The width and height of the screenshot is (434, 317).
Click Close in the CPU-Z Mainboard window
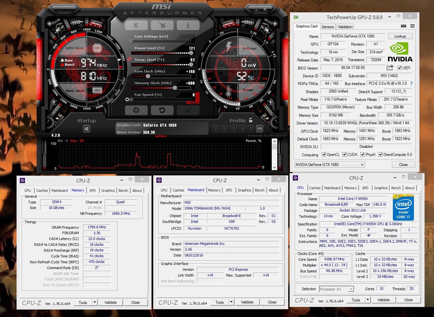pos(272,302)
